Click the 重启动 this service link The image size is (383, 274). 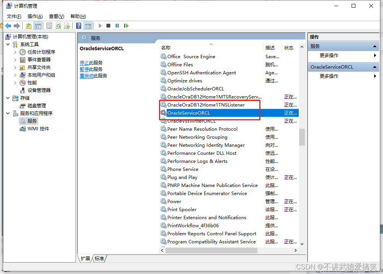(x=87, y=76)
